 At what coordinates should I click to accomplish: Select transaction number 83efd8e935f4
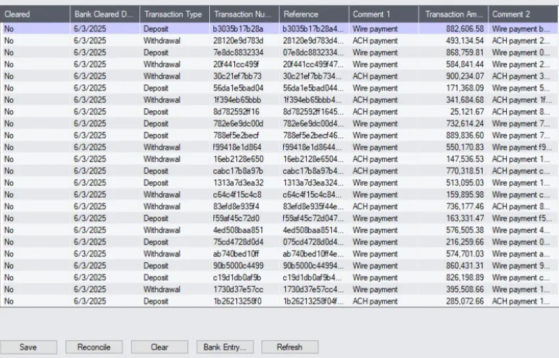click(x=236, y=206)
